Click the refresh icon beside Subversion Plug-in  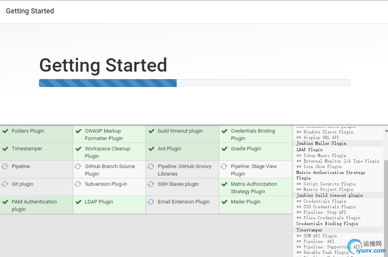pyautogui.click(x=78, y=184)
